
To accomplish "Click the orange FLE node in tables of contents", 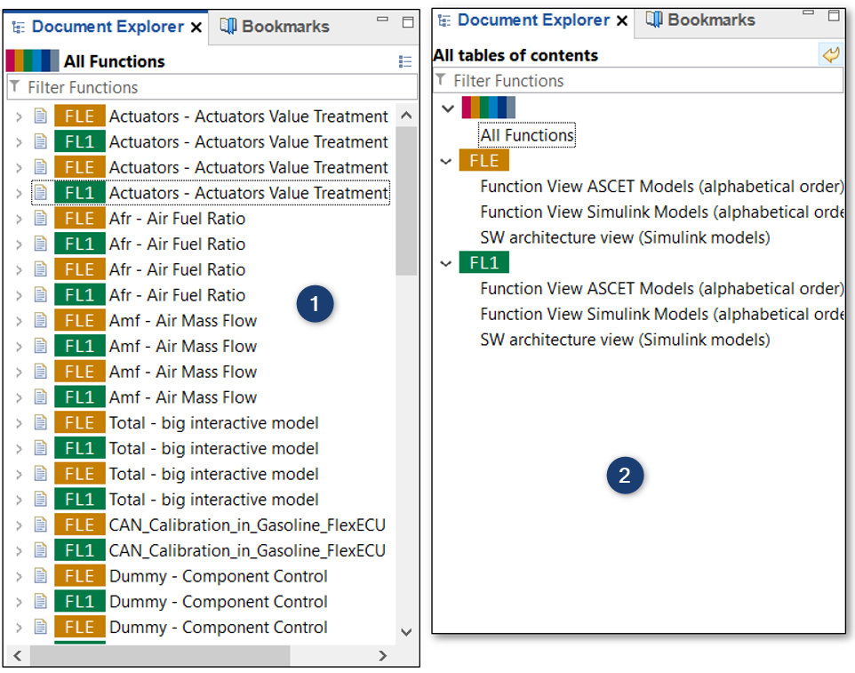I will coord(483,161).
